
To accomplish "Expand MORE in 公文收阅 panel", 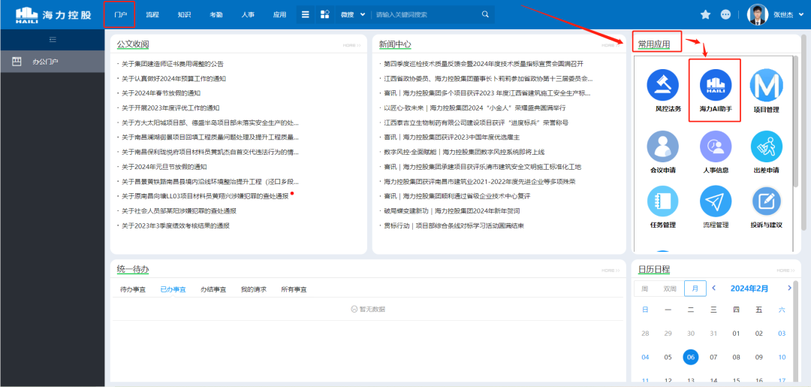I will coord(351,46).
